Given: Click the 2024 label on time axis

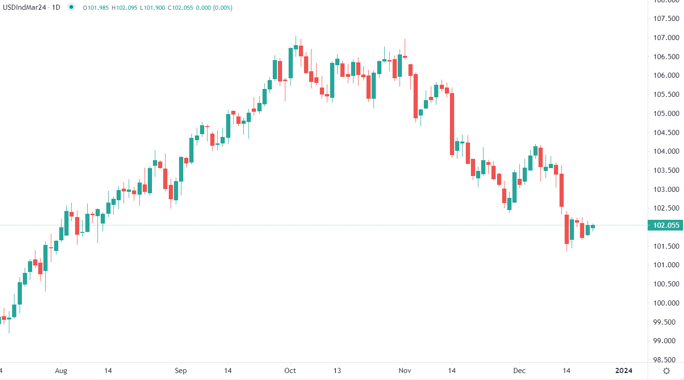Looking at the screenshot, I should point(624,371).
